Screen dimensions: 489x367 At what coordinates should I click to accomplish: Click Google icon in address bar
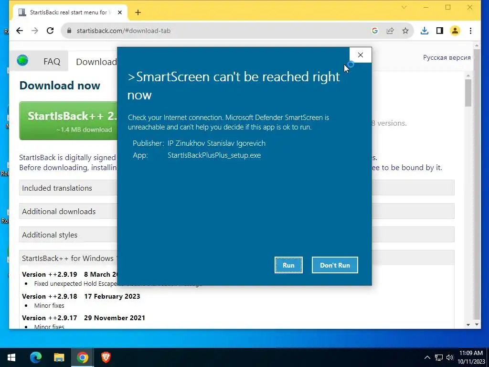375,31
